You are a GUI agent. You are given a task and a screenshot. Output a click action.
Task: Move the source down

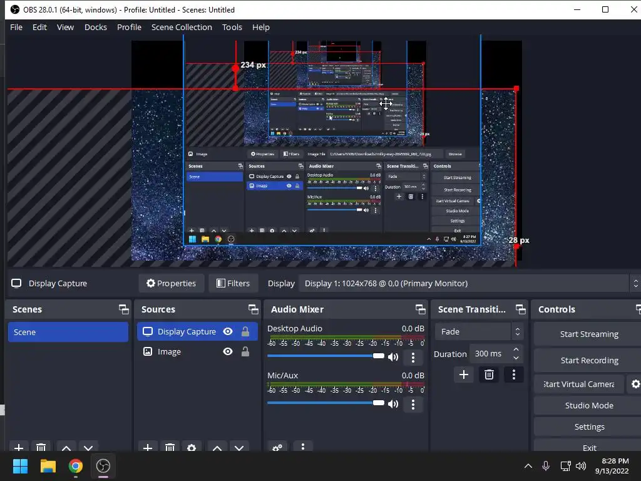[239, 447]
